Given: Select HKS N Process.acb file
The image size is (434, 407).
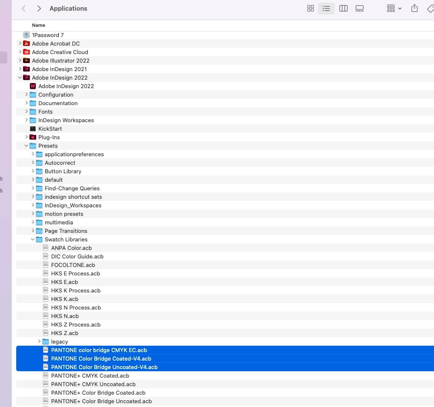Looking at the screenshot, I should click(225, 307).
